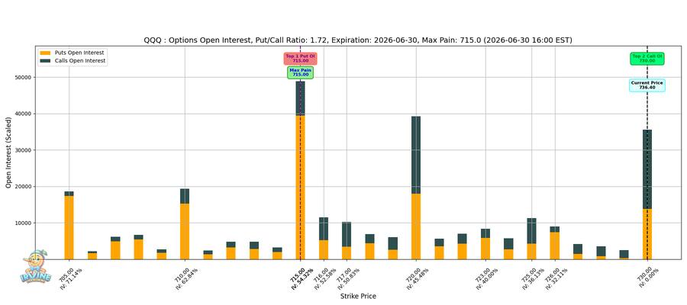The height and width of the screenshot is (305, 687).
Task: Click the '720.00 IV: 45.48%' tick label
Action: click(417, 278)
